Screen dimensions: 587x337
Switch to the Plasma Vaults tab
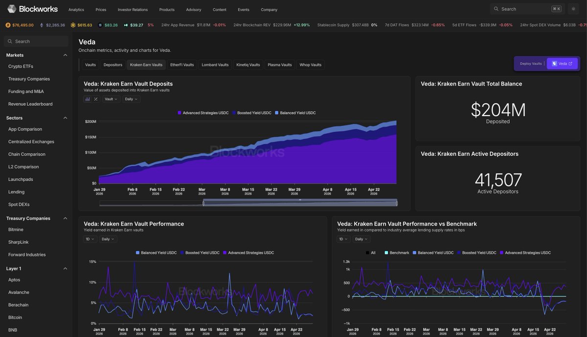coord(280,65)
